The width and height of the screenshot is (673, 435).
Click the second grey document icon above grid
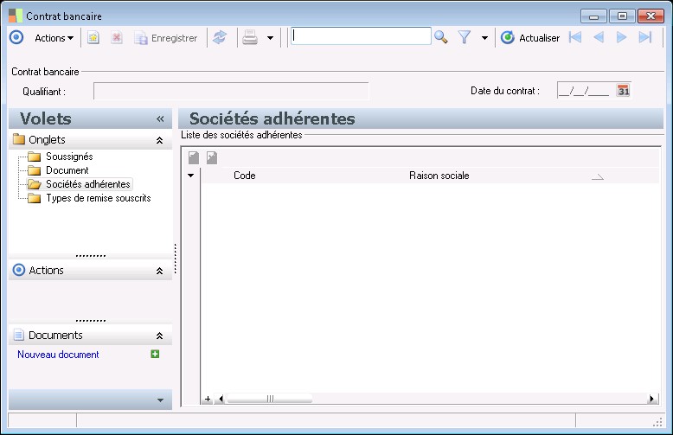pos(212,157)
